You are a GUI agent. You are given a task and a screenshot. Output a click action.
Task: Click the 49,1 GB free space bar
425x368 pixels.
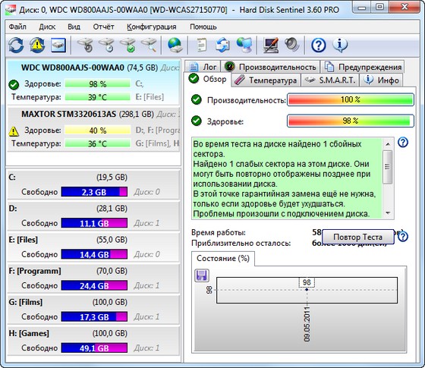tap(94, 348)
